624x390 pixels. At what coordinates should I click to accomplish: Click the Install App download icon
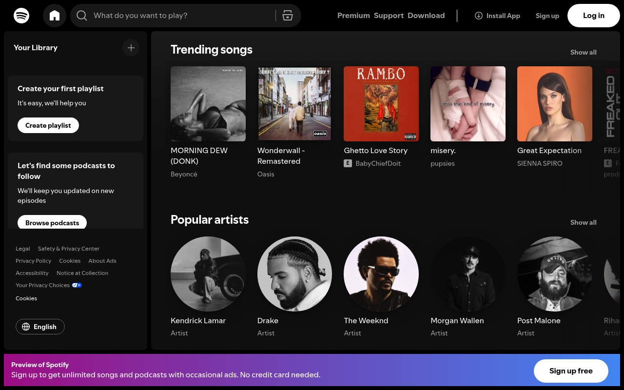pos(479,16)
